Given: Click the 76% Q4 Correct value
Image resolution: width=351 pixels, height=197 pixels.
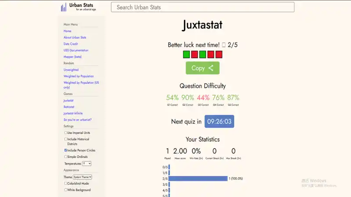Looking at the screenshot, I should click(x=218, y=97).
